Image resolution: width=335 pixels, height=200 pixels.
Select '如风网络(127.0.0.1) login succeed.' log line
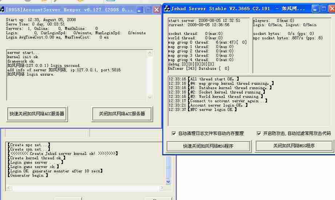44,65
